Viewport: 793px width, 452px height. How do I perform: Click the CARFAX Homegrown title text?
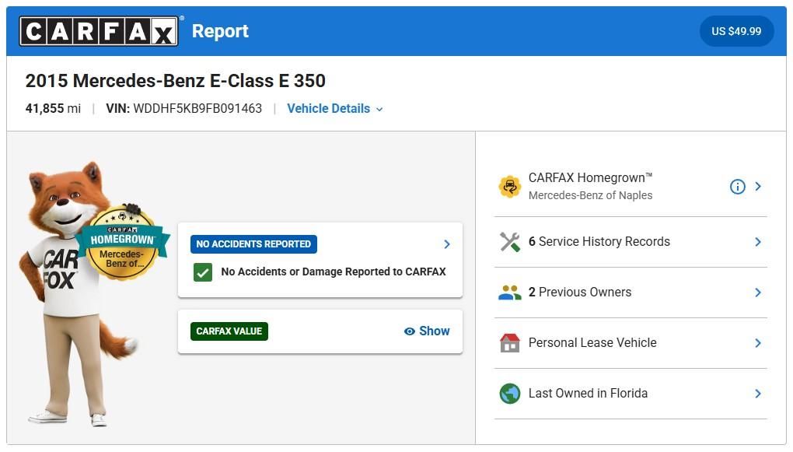pos(590,177)
